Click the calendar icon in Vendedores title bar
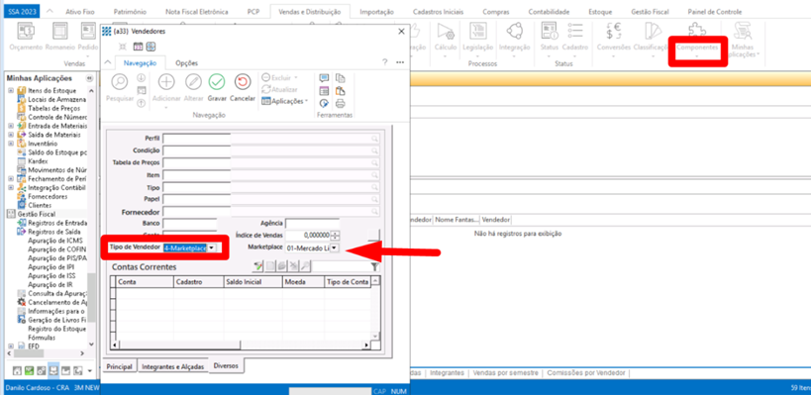This screenshot has width=811, height=395. pos(138,47)
